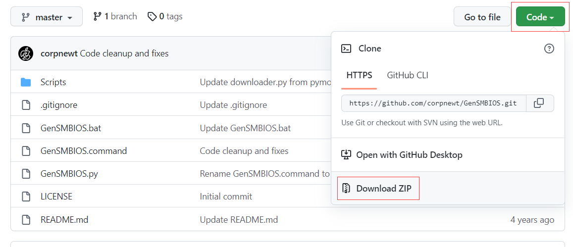Click the corpnewt avatar image

coord(26,53)
